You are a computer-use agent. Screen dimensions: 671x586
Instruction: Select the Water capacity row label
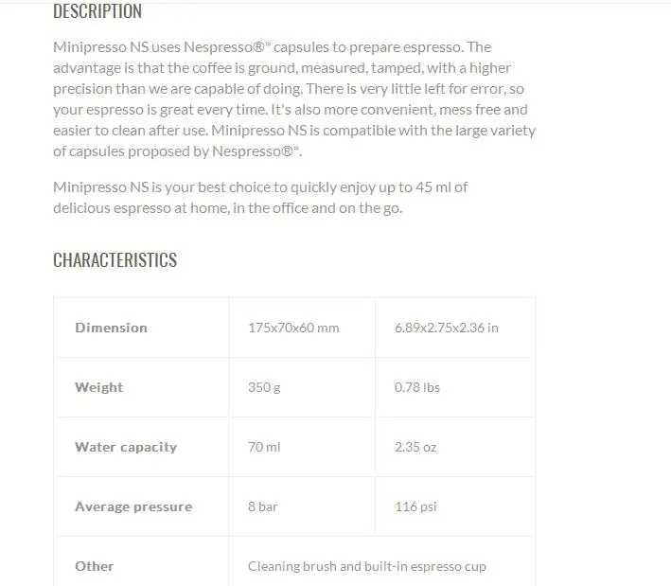point(126,448)
